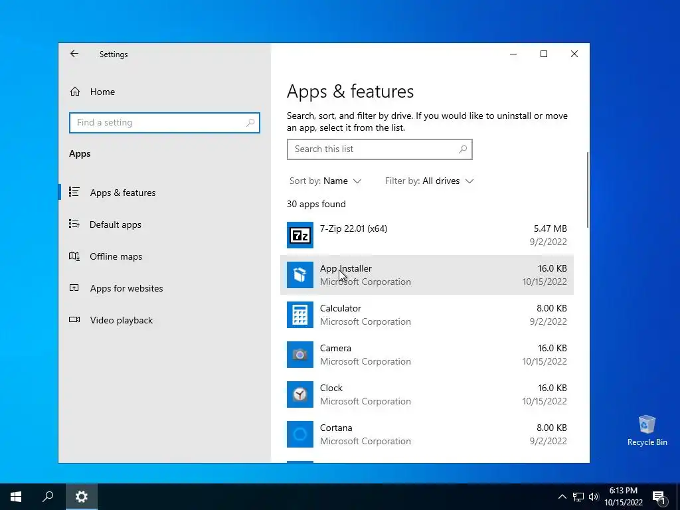Select the Cortana entry name
This screenshot has height=510, width=680.
[336, 428]
